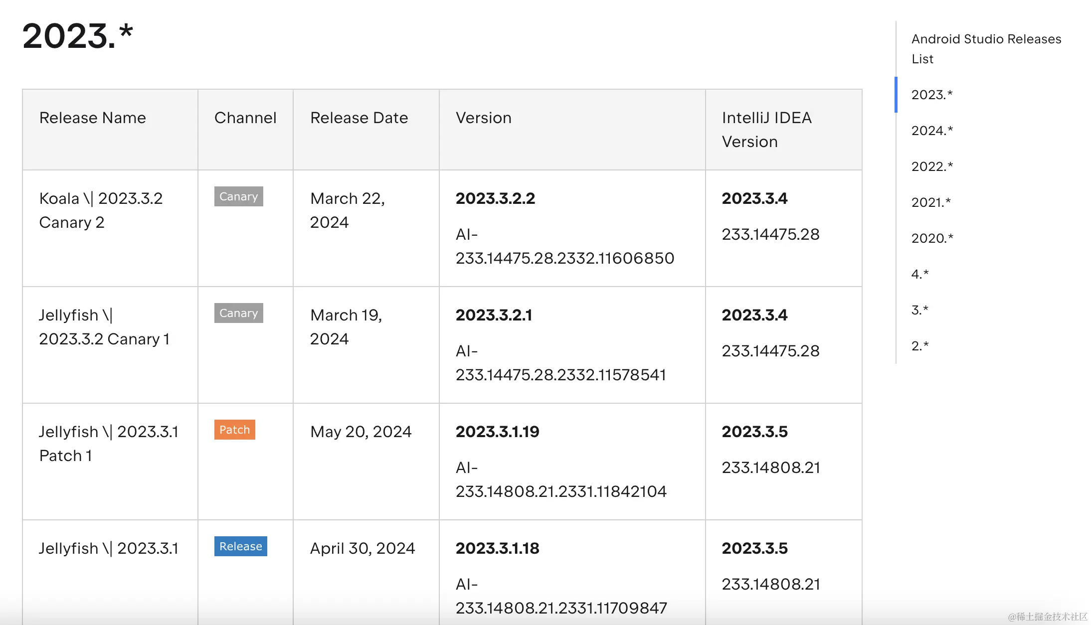Click version number 2023.3.2.2
The width and height of the screenshot is (1091, 625).
(x=495, y=198)
